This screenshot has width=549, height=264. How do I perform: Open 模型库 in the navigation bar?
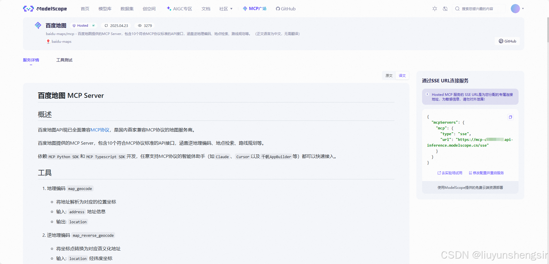(x=105, y=9)
